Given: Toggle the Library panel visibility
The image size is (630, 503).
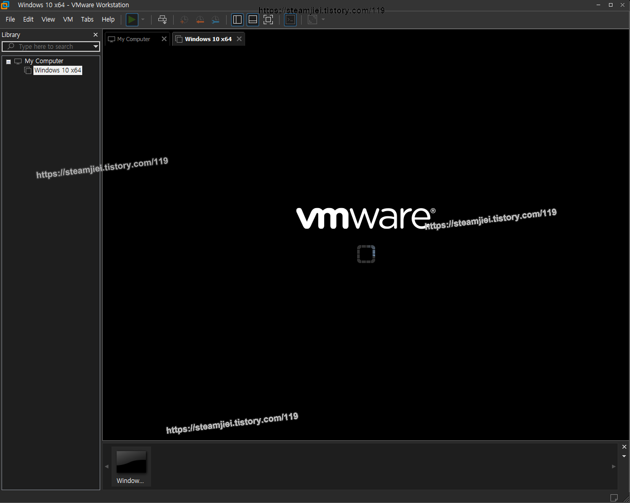Looking at the screenshot, I should 237,19.
